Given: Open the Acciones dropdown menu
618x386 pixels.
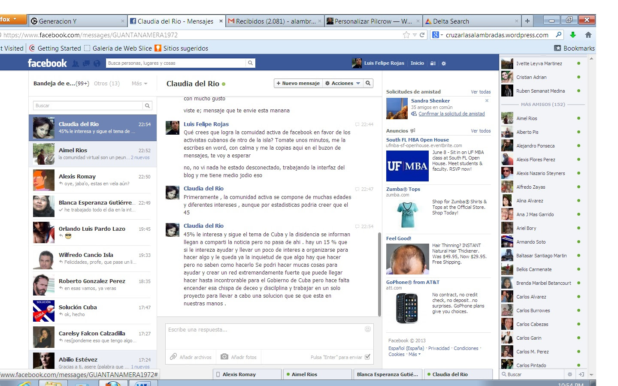Looking at the screenshot, I should [342, 83].
